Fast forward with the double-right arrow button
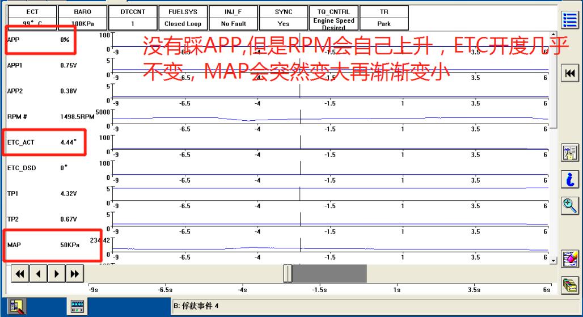This screenshot has height=317, width=583. 75,274
